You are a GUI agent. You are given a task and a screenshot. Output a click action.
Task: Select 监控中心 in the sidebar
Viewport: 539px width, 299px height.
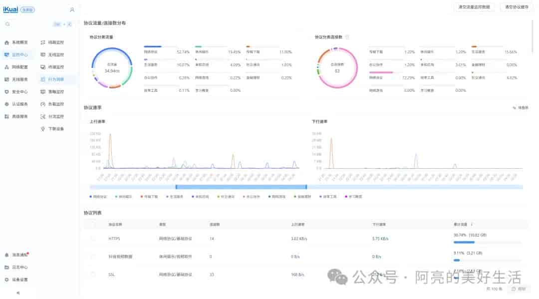pyautogui.click(x=16, y=54)
